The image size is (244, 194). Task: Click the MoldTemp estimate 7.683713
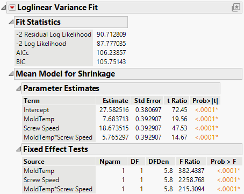pos(116,119)
